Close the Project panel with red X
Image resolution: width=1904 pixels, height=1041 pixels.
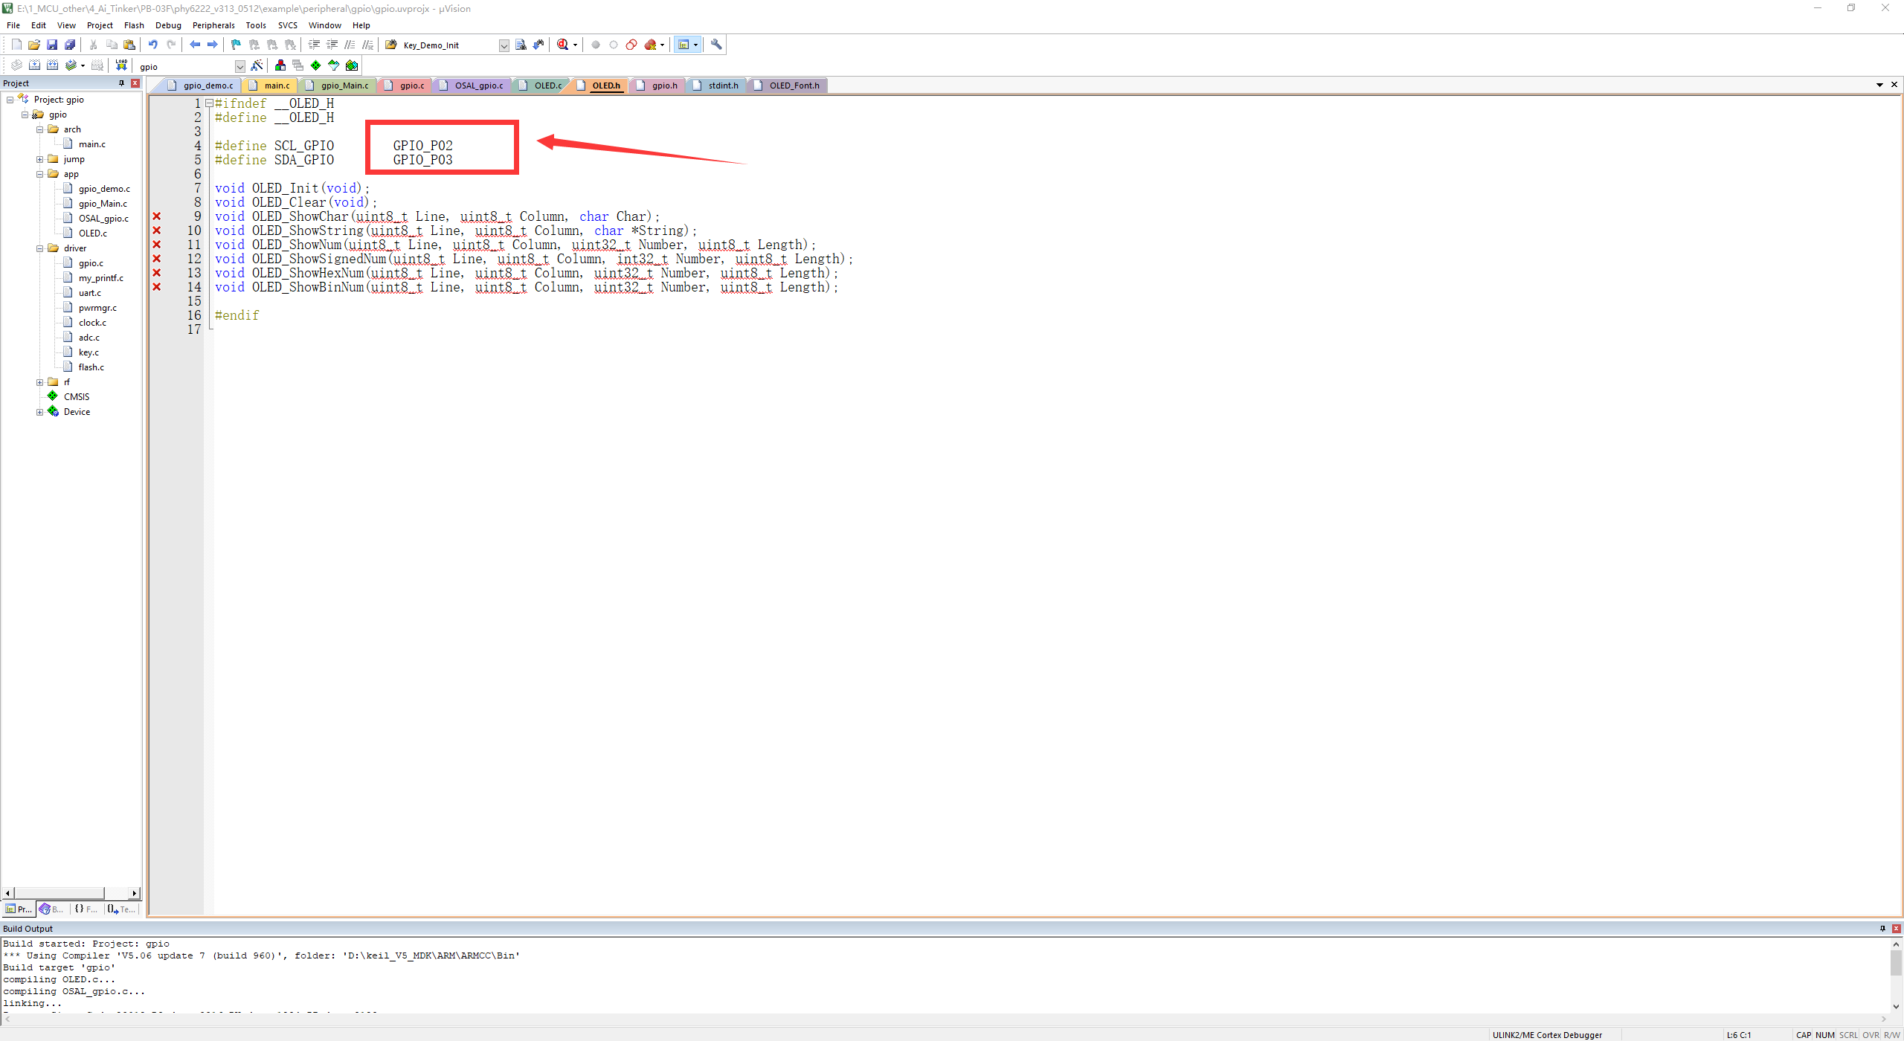pyautogui.click(x=135, y=83)
